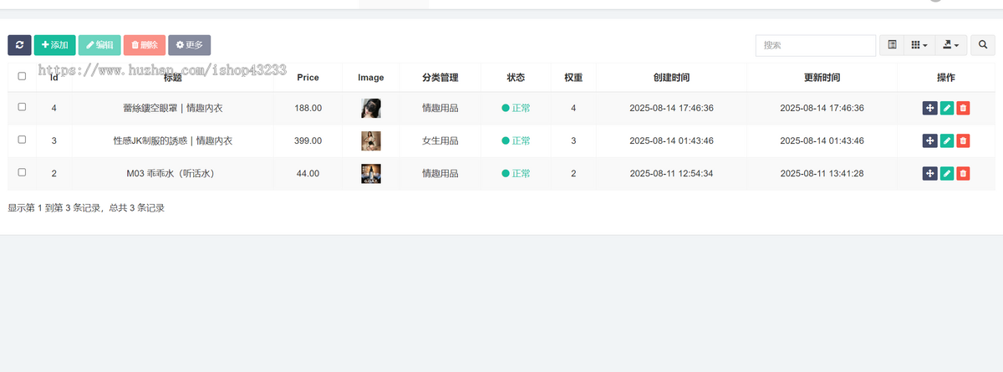Click the 正常 status link for row ID 3
The width and height of the screenshot is (1003, 372).
pos(516,140)
